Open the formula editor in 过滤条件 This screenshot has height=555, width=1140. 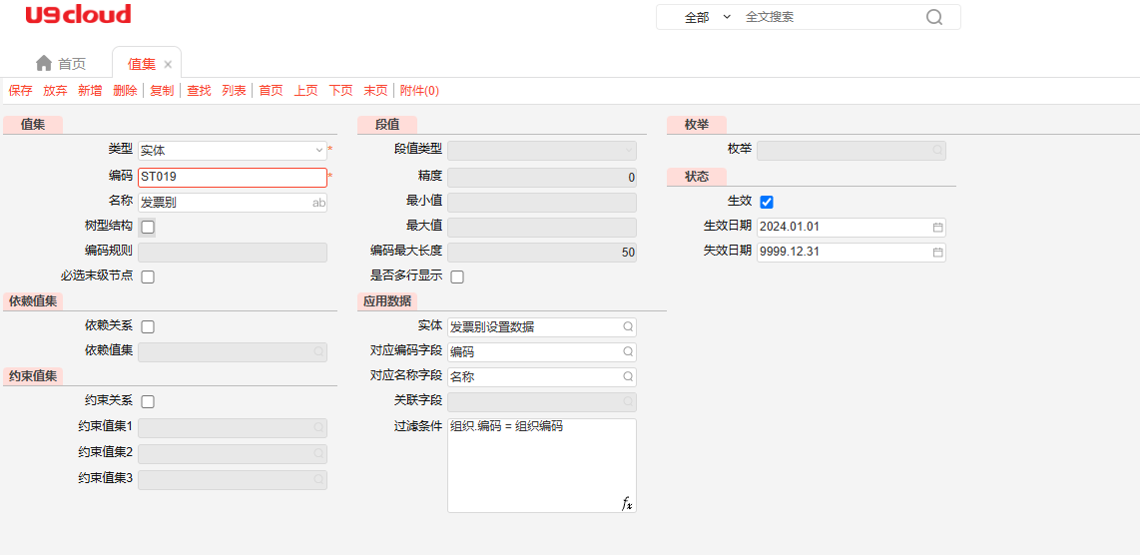[627, 504]
